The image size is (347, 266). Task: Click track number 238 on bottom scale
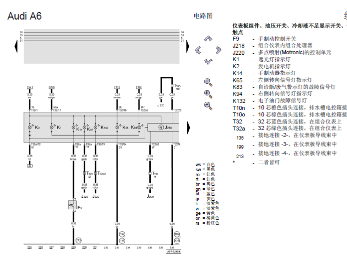tap(172, 247)
